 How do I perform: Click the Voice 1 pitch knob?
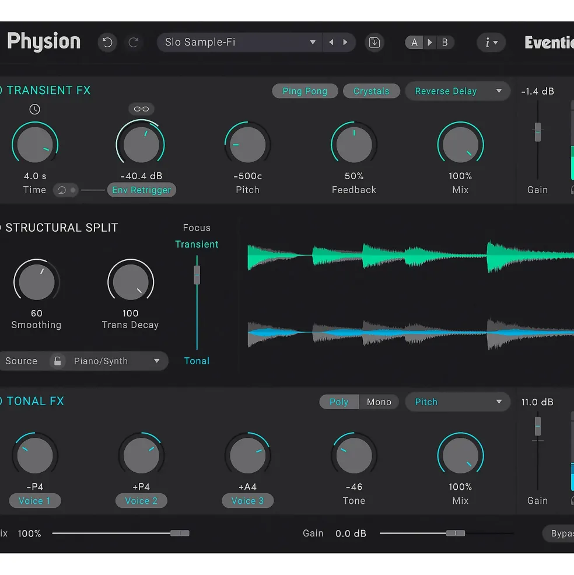tap(35, 455)
